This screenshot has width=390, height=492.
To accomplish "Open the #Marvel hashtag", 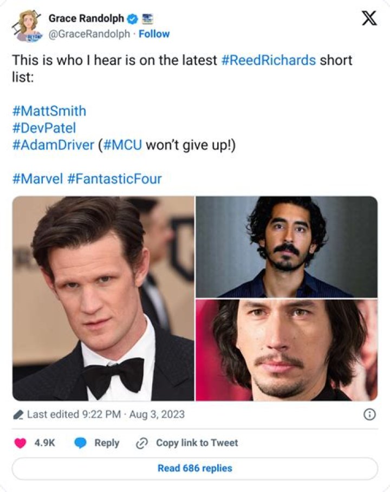I will pos(37,179).
